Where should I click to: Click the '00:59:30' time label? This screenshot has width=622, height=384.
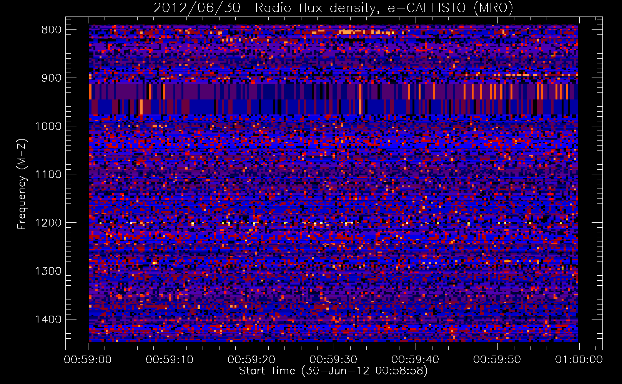(x=333, y=360)
